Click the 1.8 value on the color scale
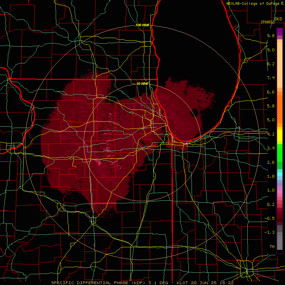The width and height of the screenshot is (285, 285). click(271, 176)
